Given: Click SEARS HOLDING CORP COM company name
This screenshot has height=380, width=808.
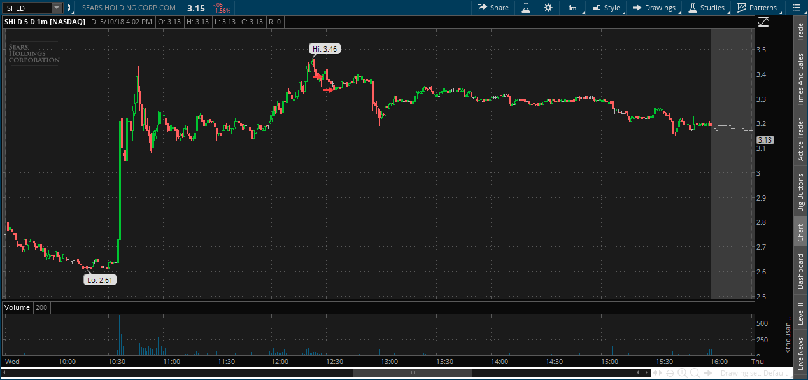Looking at the screenshot, I should 129,8.
